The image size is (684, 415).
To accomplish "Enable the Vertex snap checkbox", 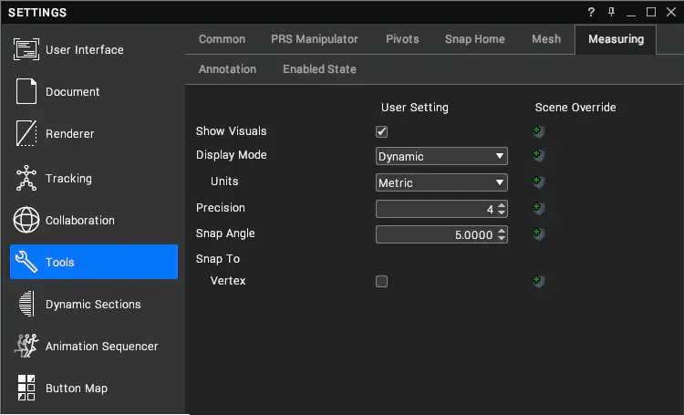I will click(x=382, y=282).
